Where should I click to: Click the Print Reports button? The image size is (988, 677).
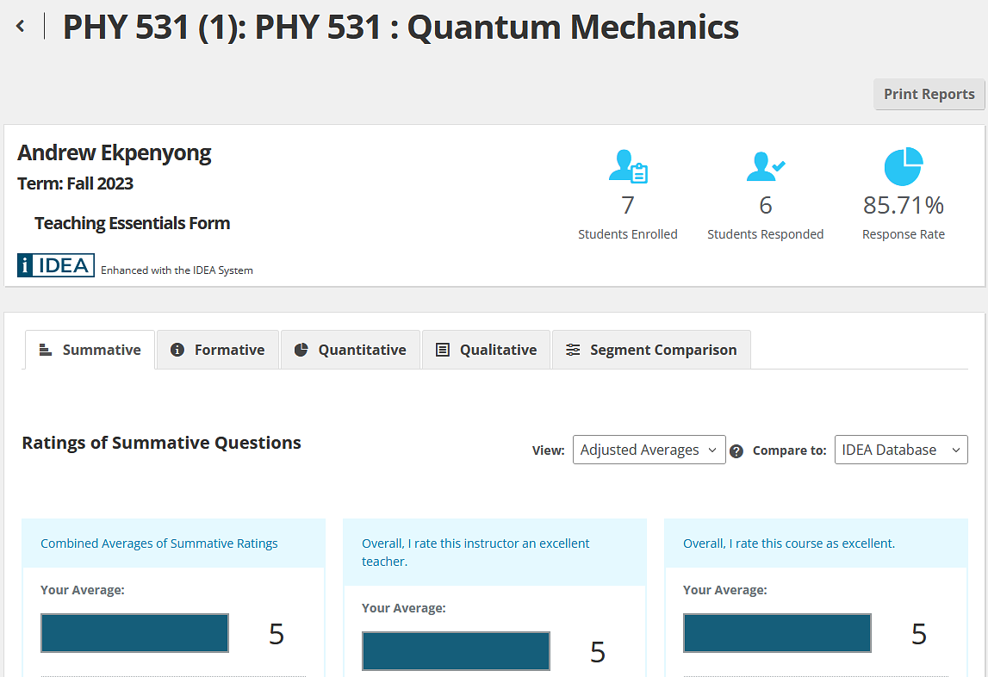coord(929,94)
